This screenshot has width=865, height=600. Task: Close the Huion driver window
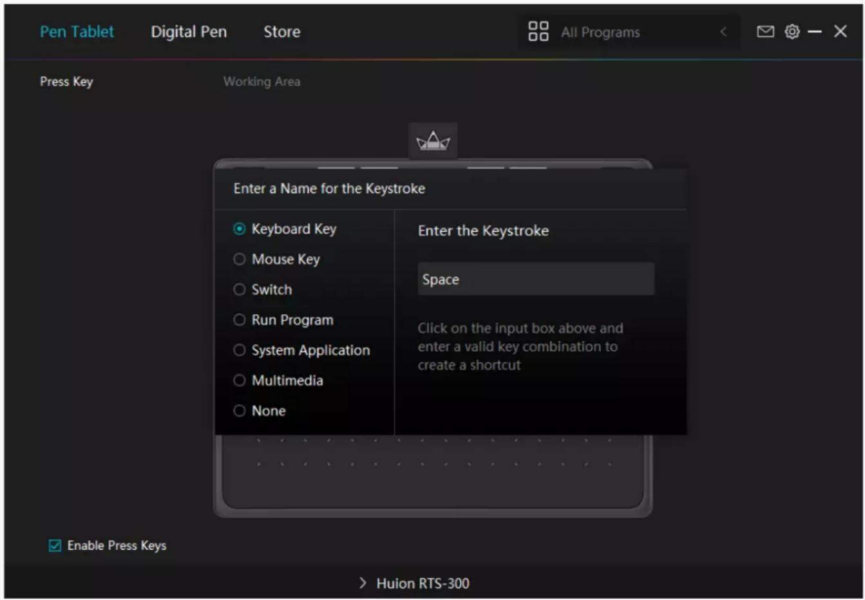point(840,31)
